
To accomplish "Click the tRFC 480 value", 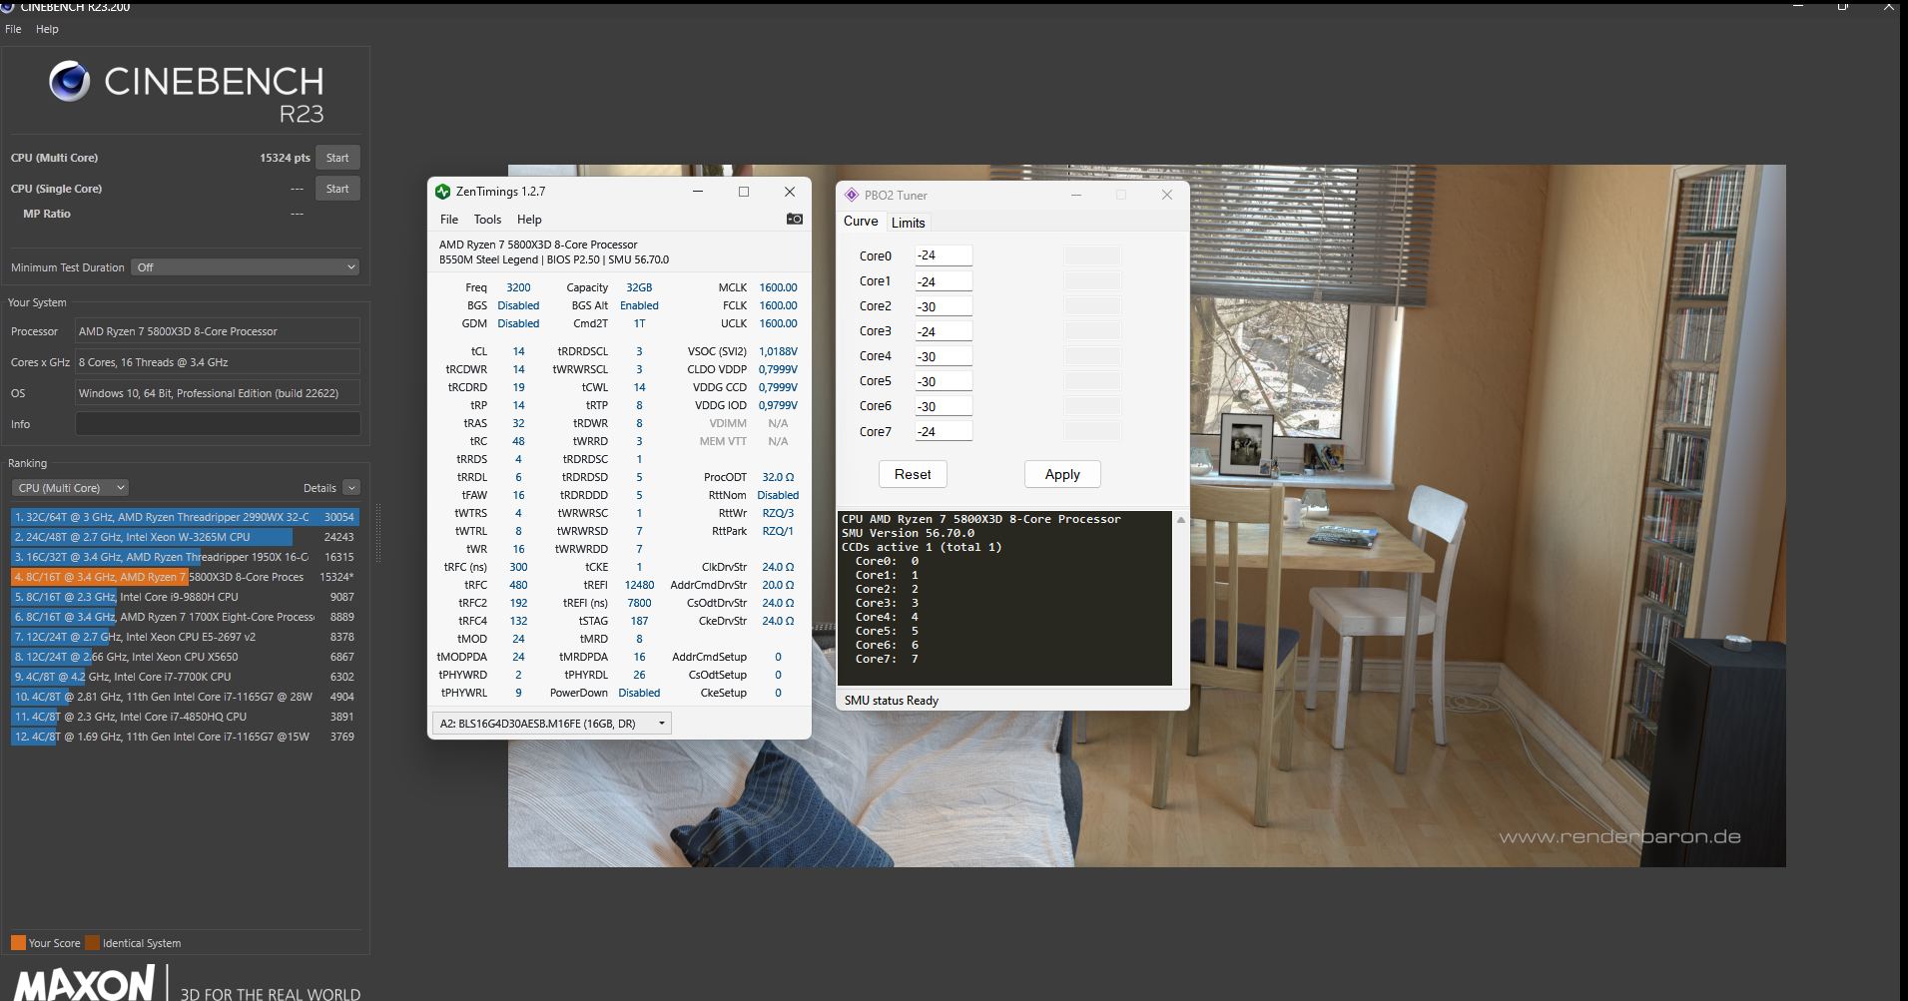I will [x=518, y=585].
